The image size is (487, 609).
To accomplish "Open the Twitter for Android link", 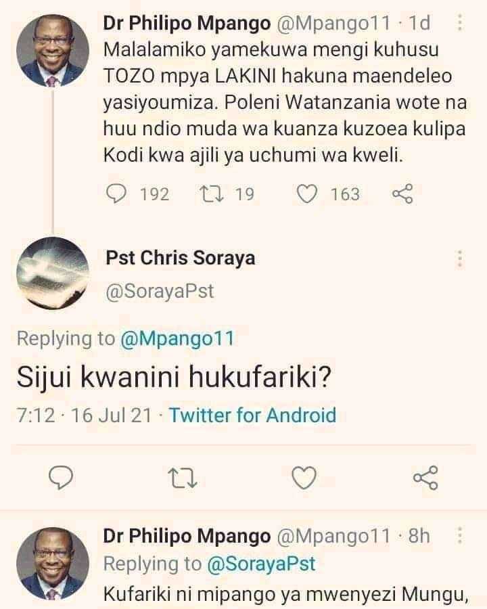I will [x=253, y=415].
